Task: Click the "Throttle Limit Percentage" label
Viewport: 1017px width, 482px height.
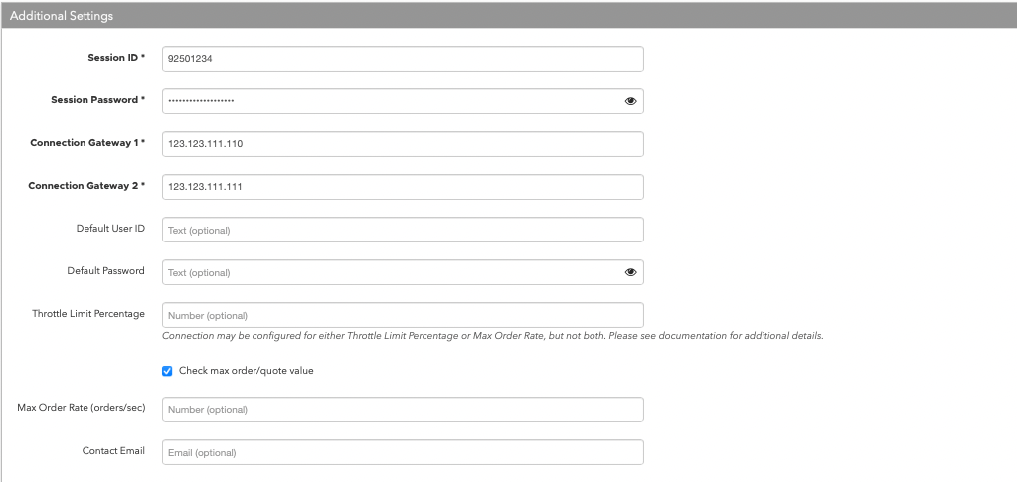Action: pos(88,313)
